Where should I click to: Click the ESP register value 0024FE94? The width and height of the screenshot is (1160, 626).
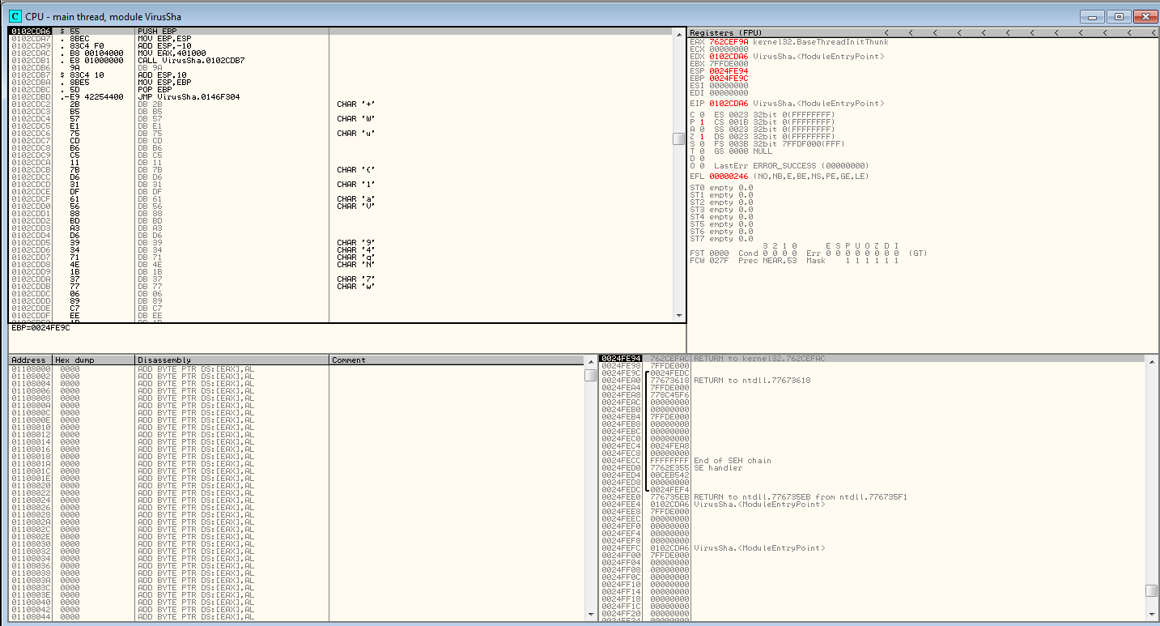pos(729,71)
